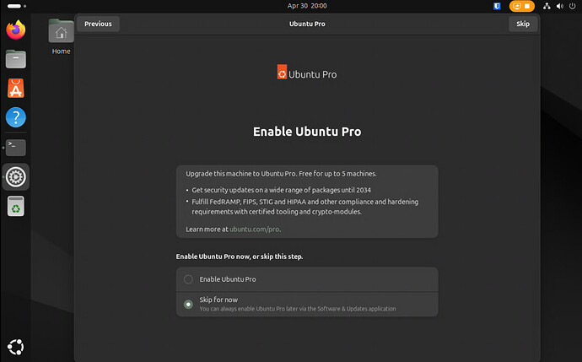Go back with the Previous button
Screen dimensions: 582x362
click(98, 24)
